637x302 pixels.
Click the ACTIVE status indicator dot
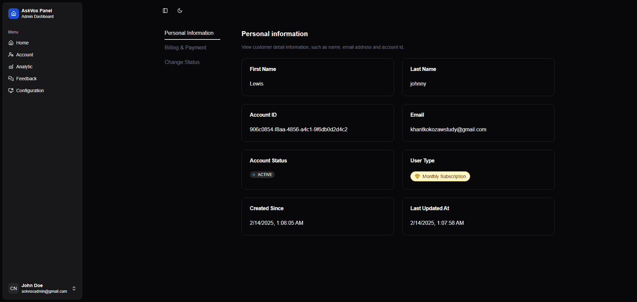pos(253,174)
